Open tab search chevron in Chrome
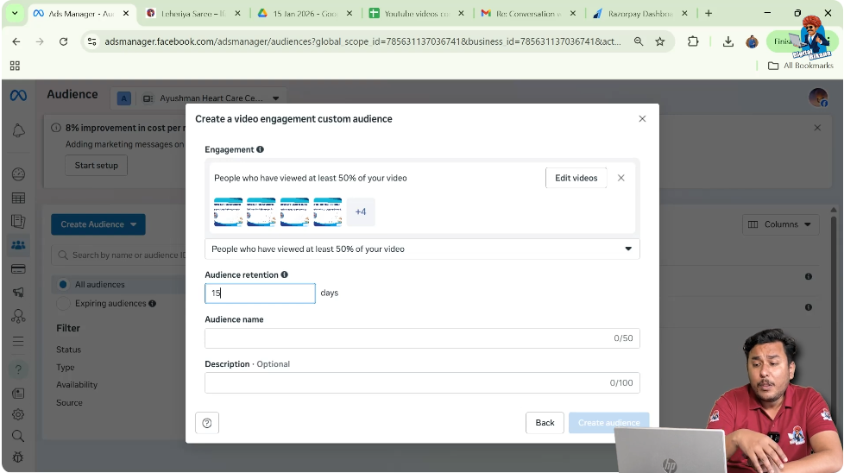Viewport: 844px width, 473px height. tap(15, 14)
